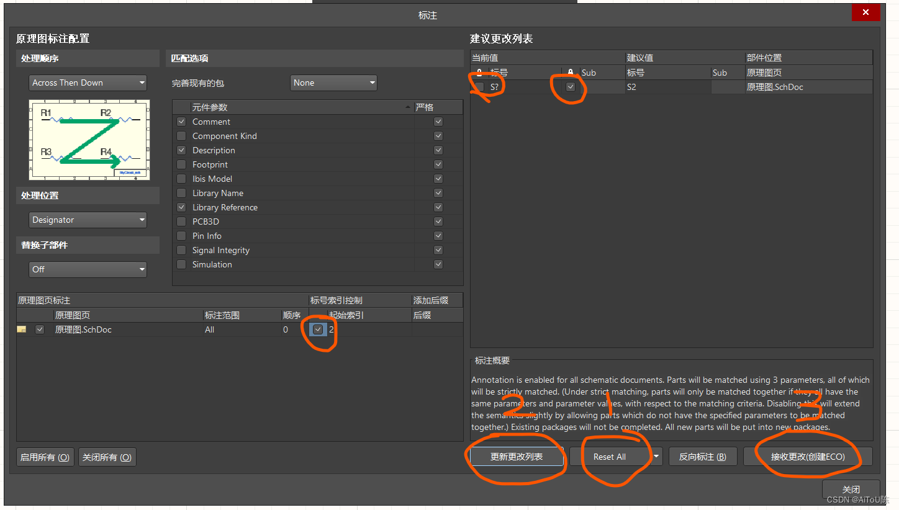The height and width of the screenshot is (510, 899).
Task: Click the sort arrow in 元件参数 header
Action: pyautogui.click(x=409, y=107)
